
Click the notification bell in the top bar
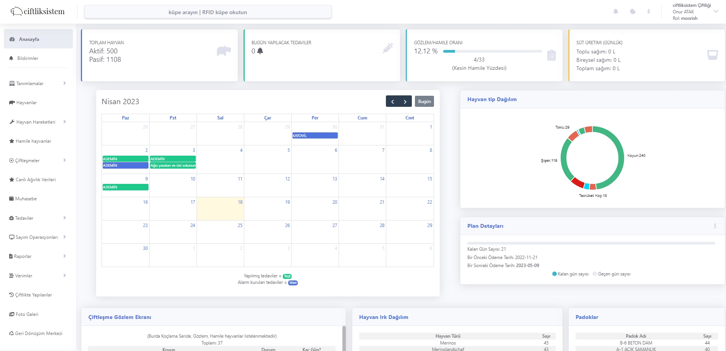pyautogui.click(x=616, y=11)
